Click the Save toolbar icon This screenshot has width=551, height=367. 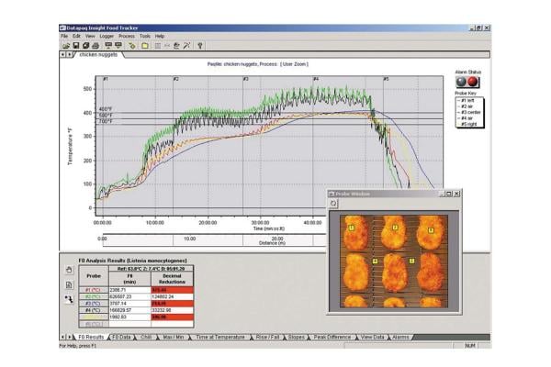[x=76, y=44]
